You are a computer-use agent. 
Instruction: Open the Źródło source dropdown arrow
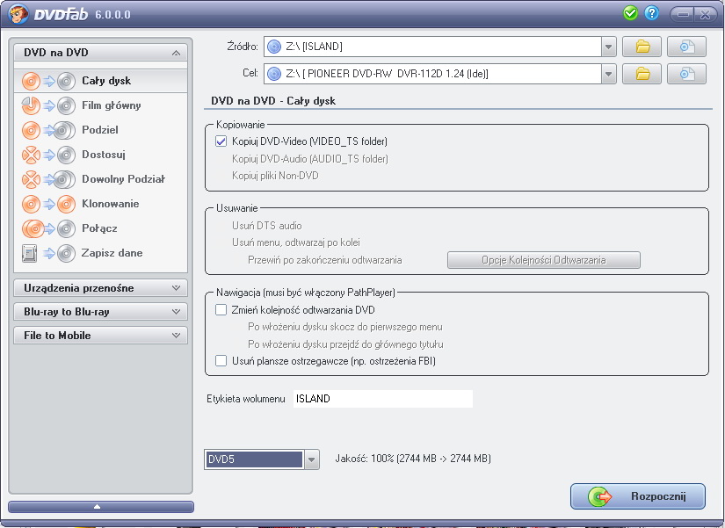608,47
